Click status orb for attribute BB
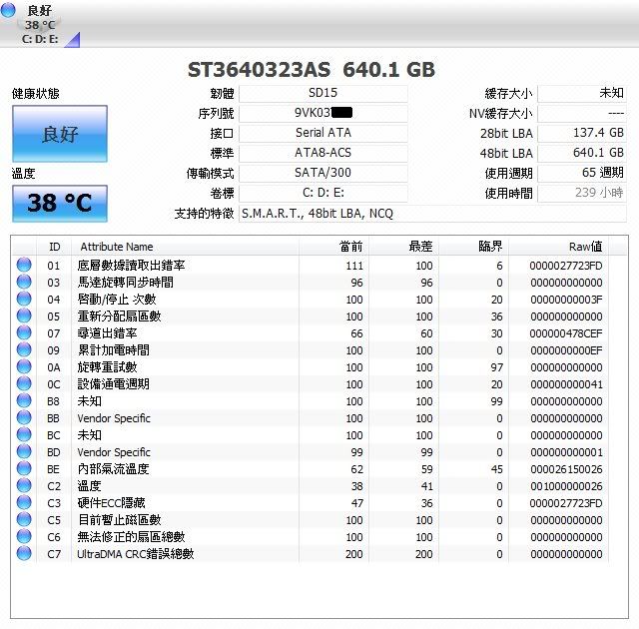This screenshot has height=629, width=639. click(x=24, y=417)
